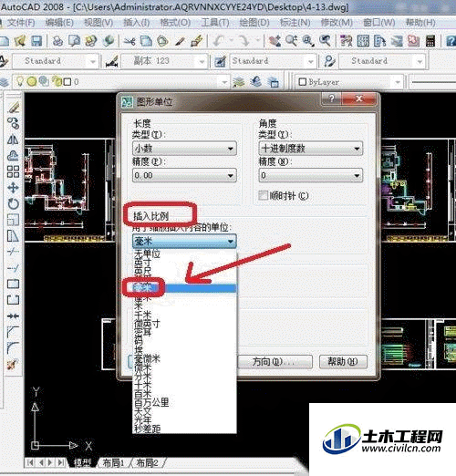The image size is (456, 476).
Task: Select the Trim tool
Action: tap(13, 252)
